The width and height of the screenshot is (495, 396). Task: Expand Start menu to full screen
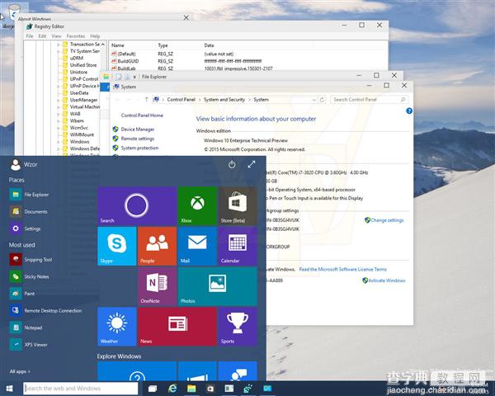point(252,164)
